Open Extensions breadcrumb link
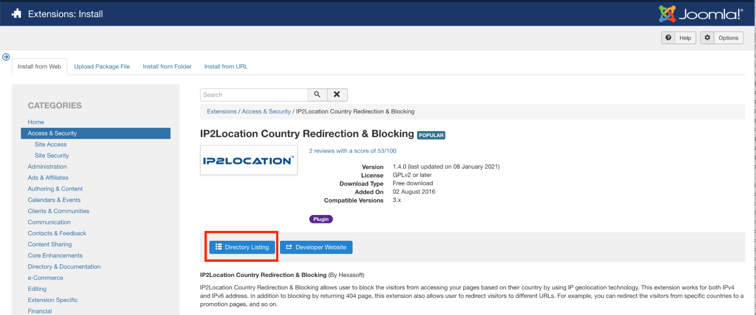This screenshot has height=315, width=756. [x=222, y=111]
